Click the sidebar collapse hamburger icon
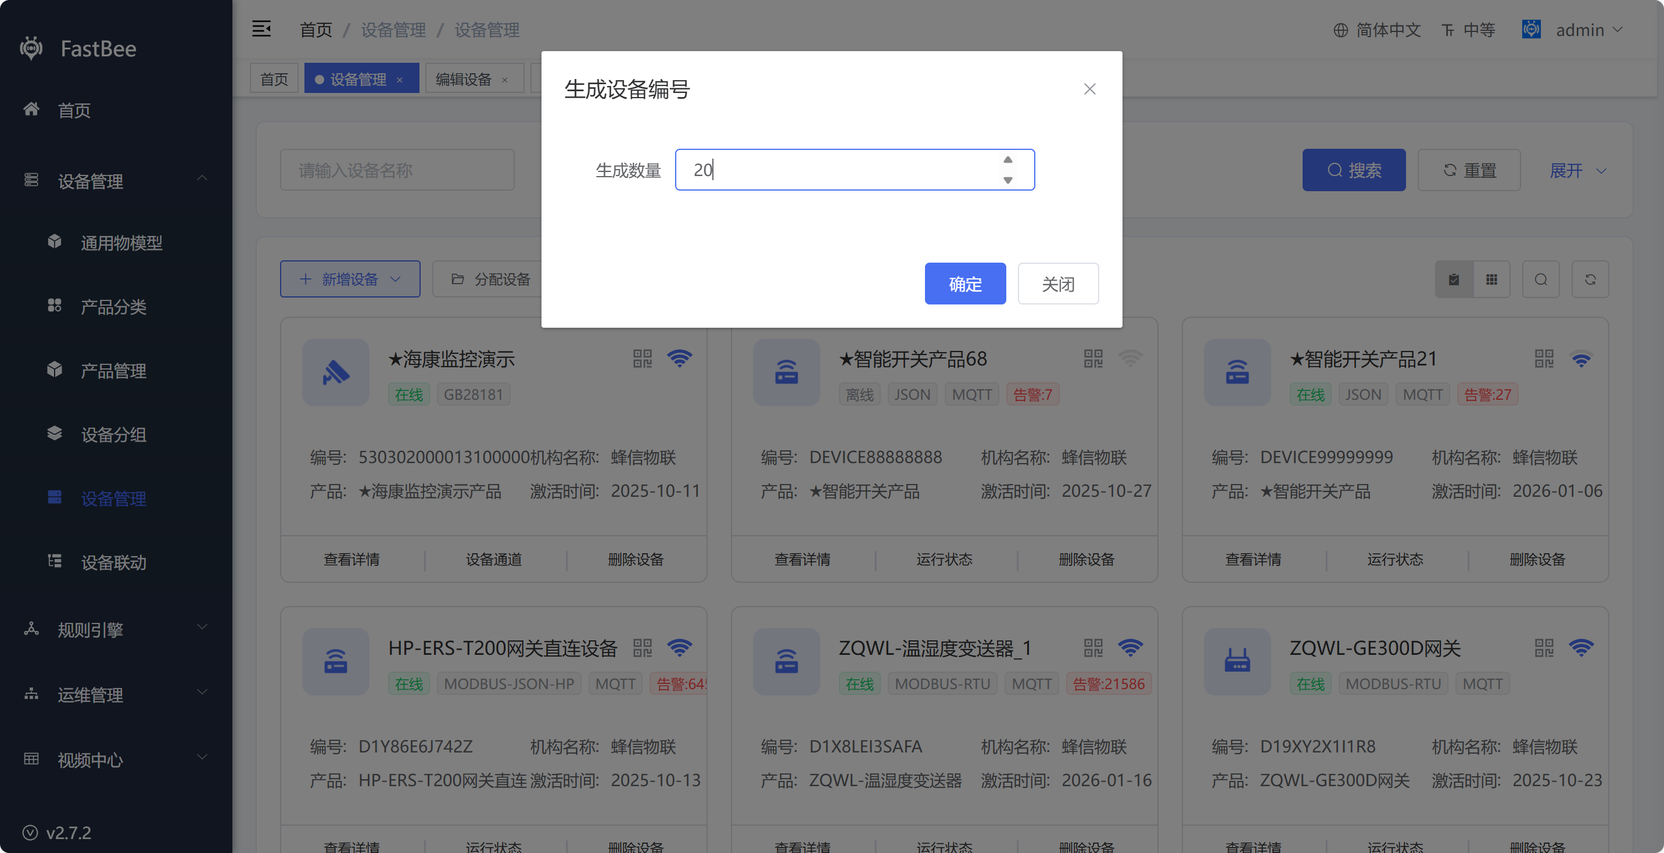Viewport: 1664px width, 853px height. (261, 29)
